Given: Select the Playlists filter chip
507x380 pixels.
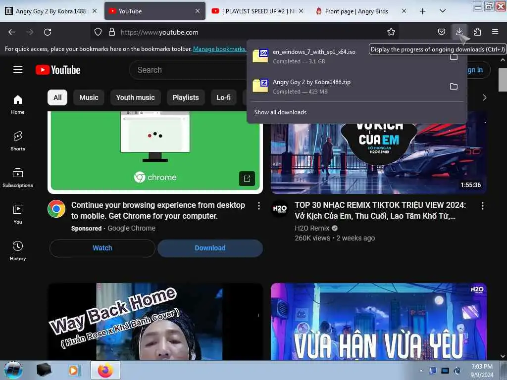Looking at the screenshot, I should [186, 97].
